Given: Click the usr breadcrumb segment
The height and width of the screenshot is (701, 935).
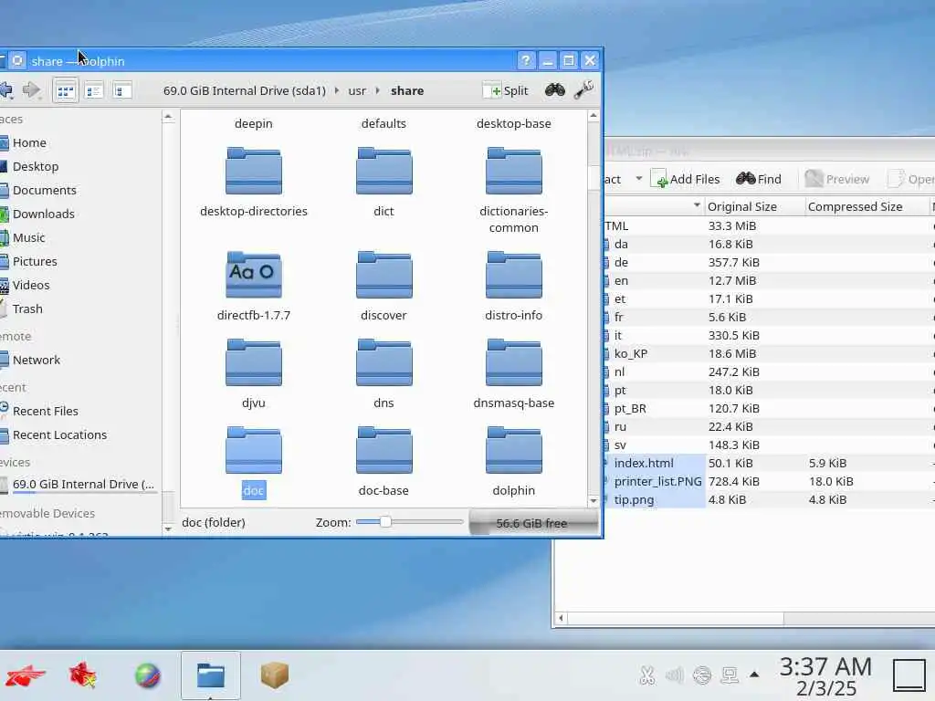Looking at the screenshot, I should [x=357, y=90].
